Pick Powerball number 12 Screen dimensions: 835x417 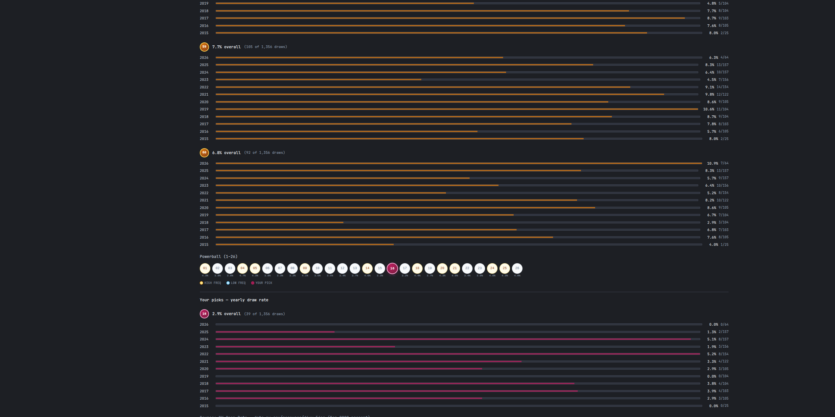[x=342, y=268]
